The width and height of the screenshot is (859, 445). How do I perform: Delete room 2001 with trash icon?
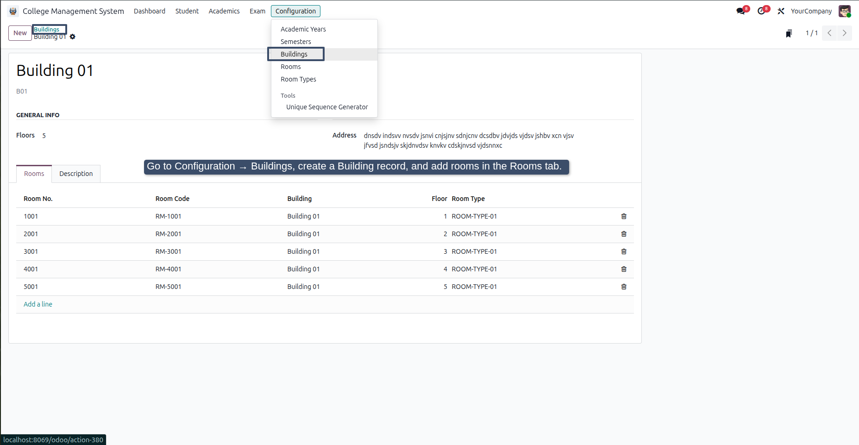[624, 234]
